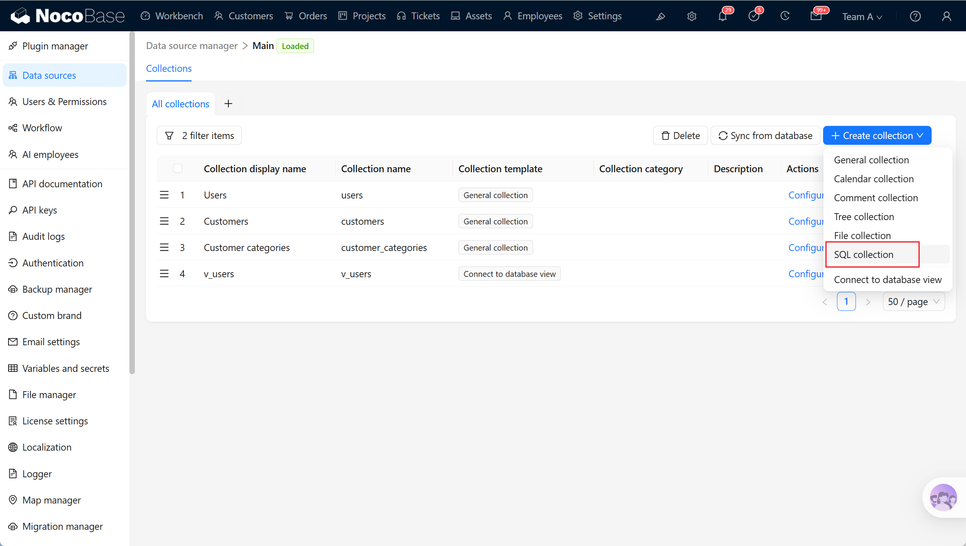The width and height of the screenshot is (966, 546).
Task: Go to Data source manager breadcrumb
Action: [192, 46]
